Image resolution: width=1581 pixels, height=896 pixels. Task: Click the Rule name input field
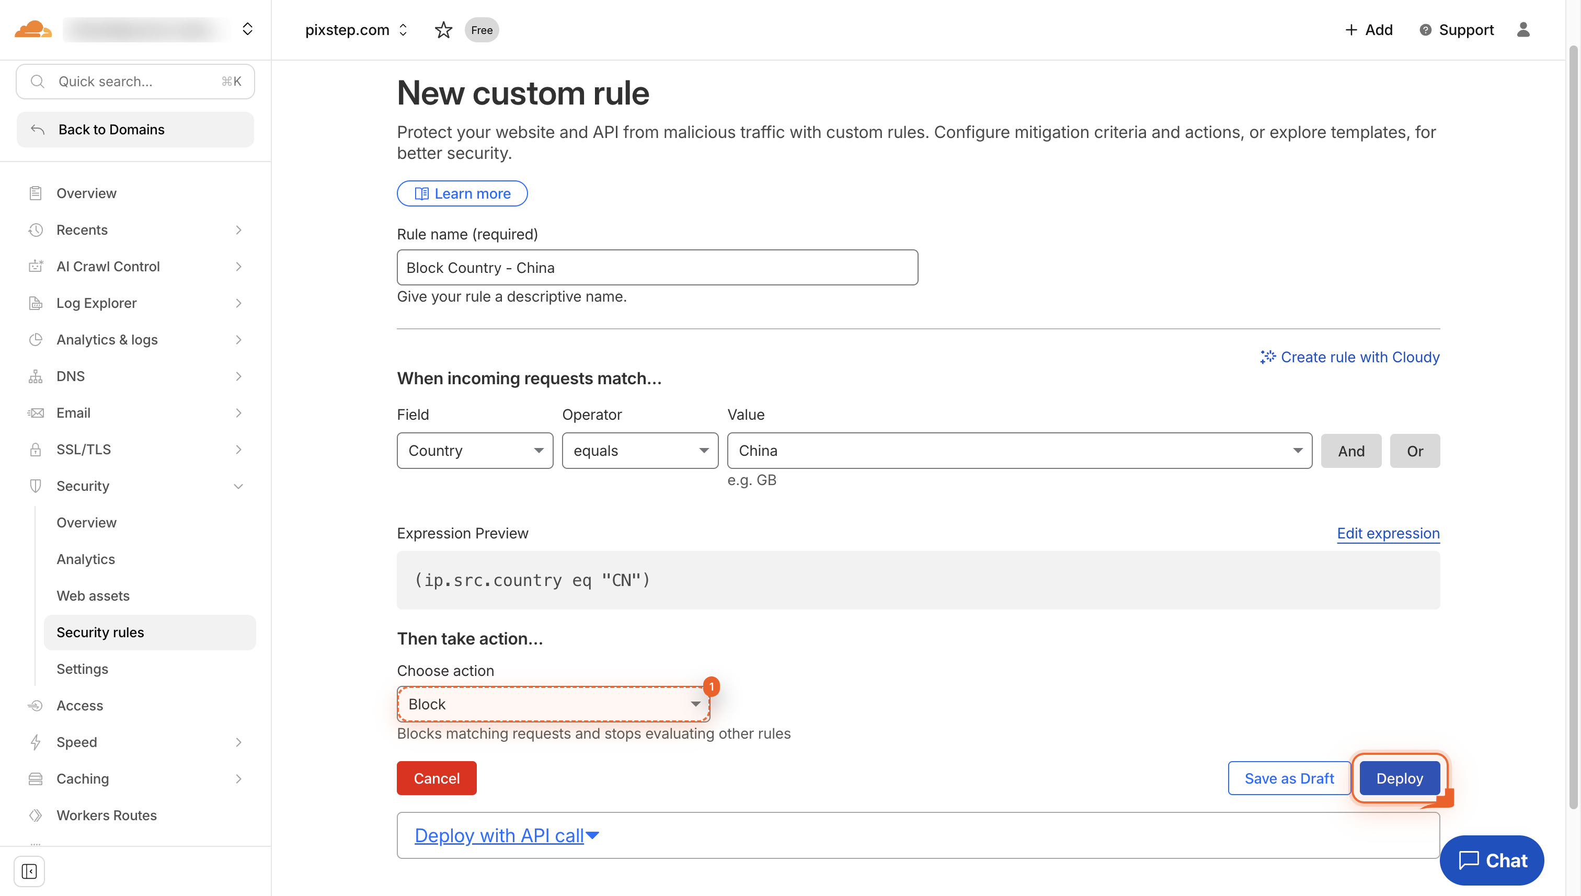click(x=657, y=267)
